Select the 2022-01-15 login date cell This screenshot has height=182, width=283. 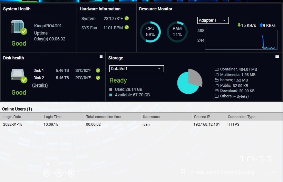click(13, 124)
